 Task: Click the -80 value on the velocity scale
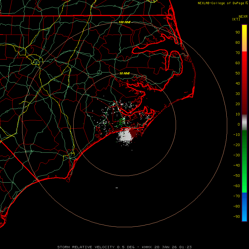point(237,206)
